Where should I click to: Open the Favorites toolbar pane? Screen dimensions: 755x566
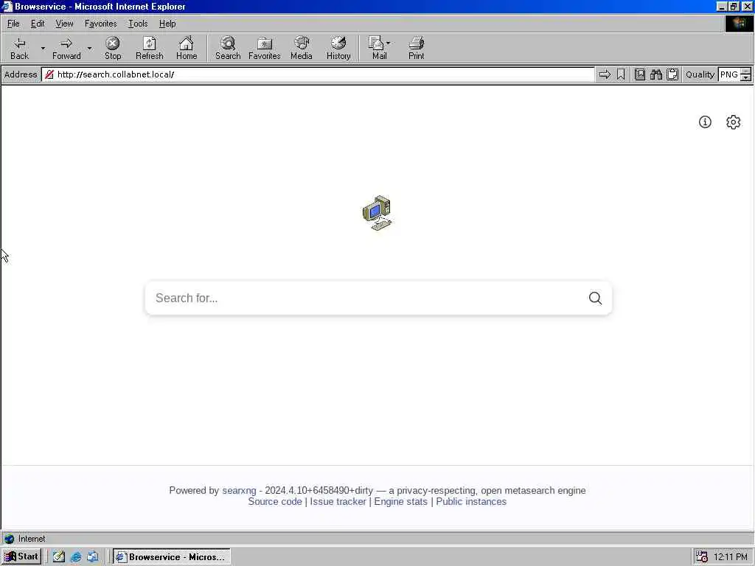(265, 48)
